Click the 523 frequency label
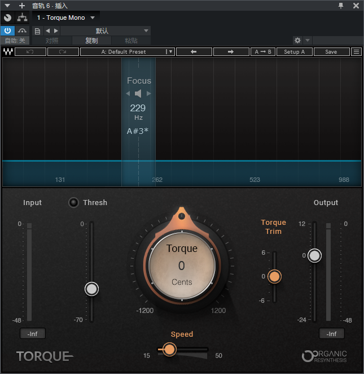364x374 pixels. (255, 180)
